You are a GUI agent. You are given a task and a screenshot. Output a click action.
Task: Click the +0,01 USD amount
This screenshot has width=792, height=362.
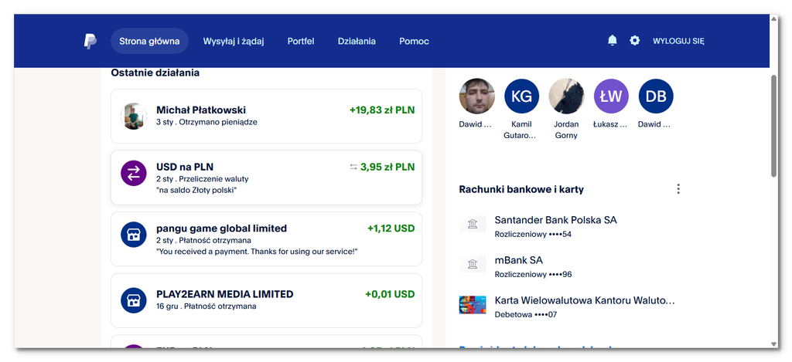coord(390,294)
